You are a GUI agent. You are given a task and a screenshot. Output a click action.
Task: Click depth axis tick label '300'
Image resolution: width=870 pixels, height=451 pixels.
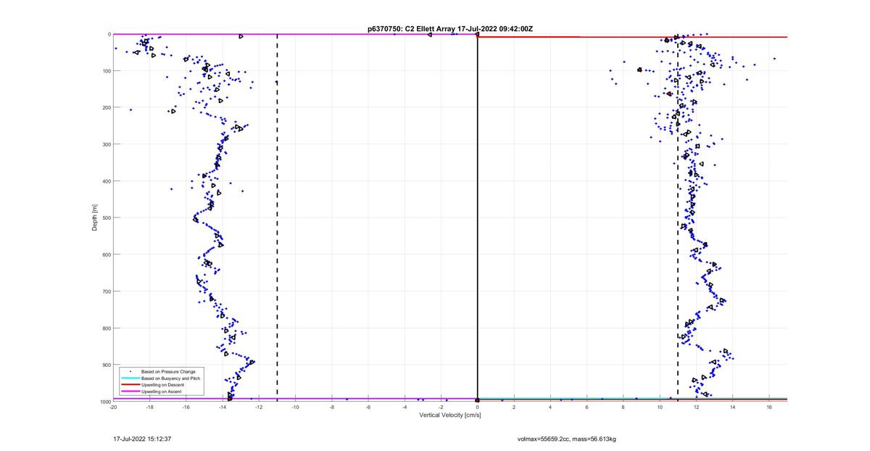click(x=106, y=144)
